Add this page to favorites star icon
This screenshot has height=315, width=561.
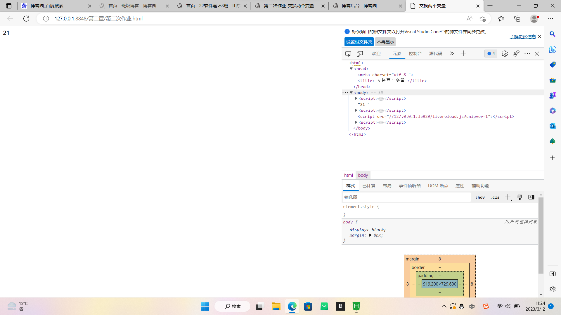click(x=482, y=19)
